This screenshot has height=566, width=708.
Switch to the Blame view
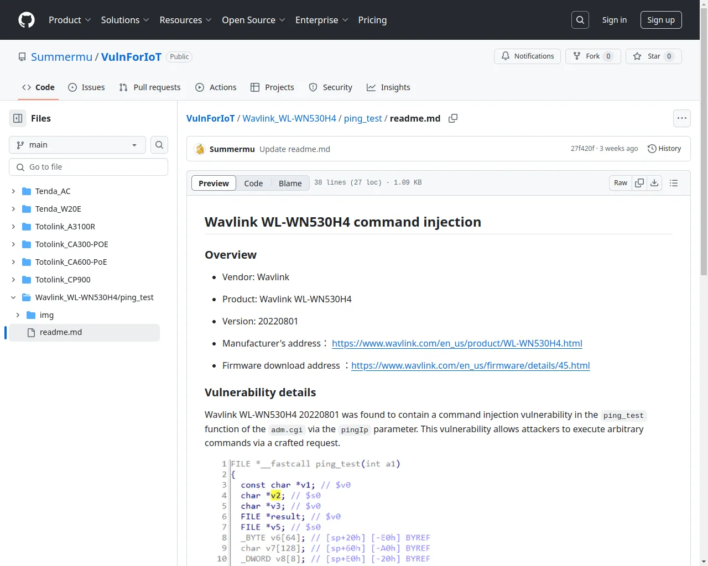point(290,183)
